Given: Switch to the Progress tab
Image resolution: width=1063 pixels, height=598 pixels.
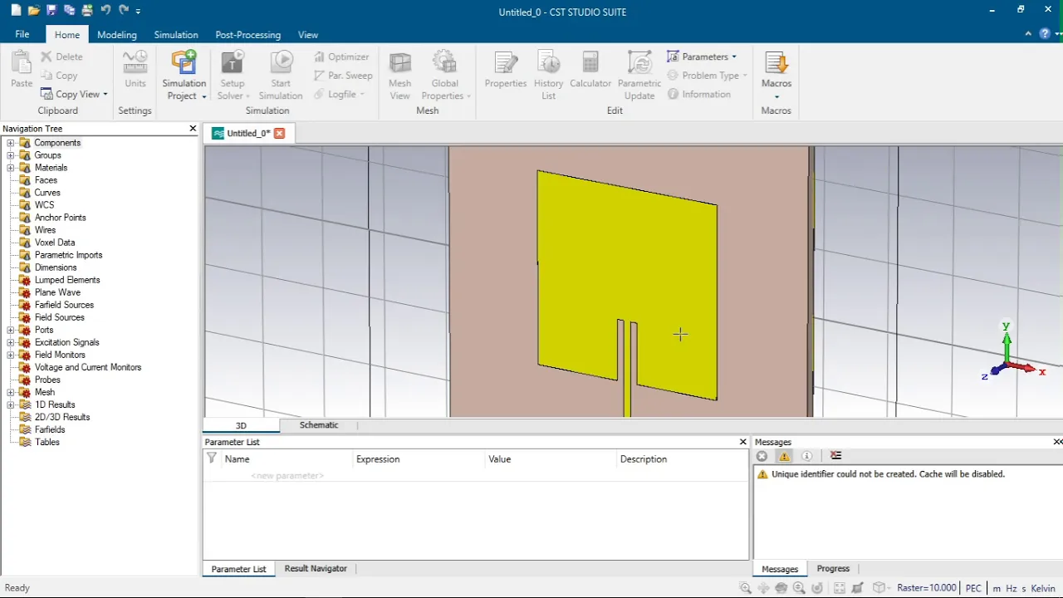Looking at the screenshot, I should click(x=833, y=569).
